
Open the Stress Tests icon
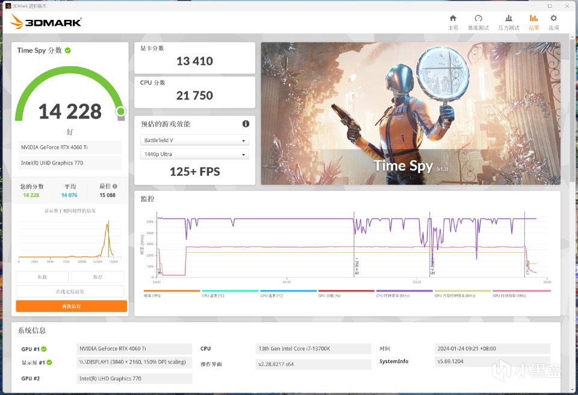click(509, 18)
